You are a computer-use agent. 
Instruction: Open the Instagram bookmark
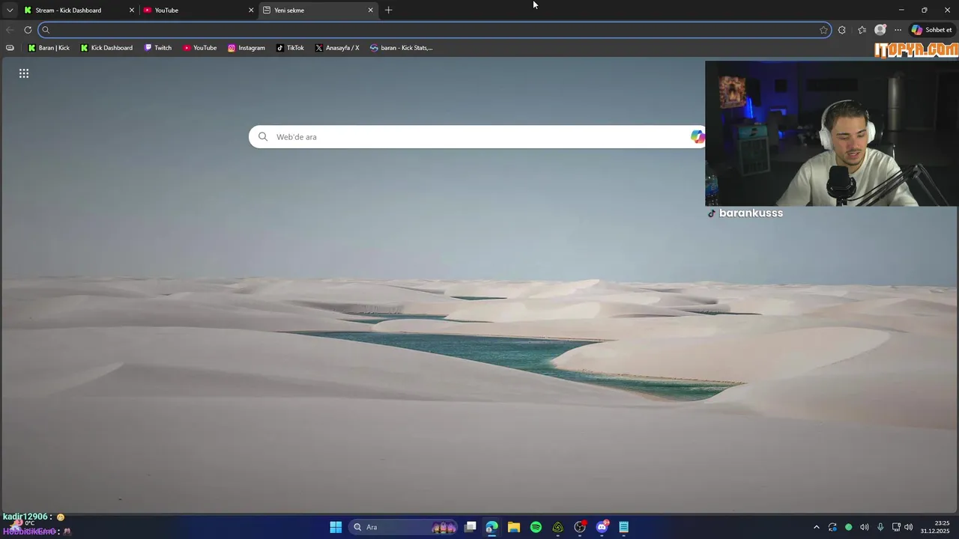coord(246,48)
